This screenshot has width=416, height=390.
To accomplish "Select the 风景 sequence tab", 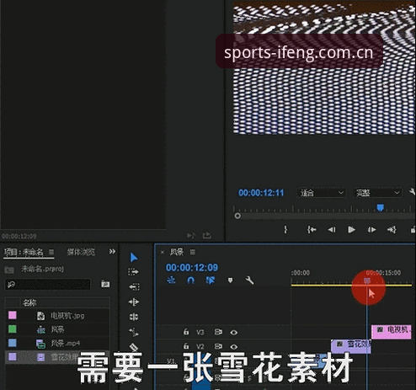I will point(177,252).
